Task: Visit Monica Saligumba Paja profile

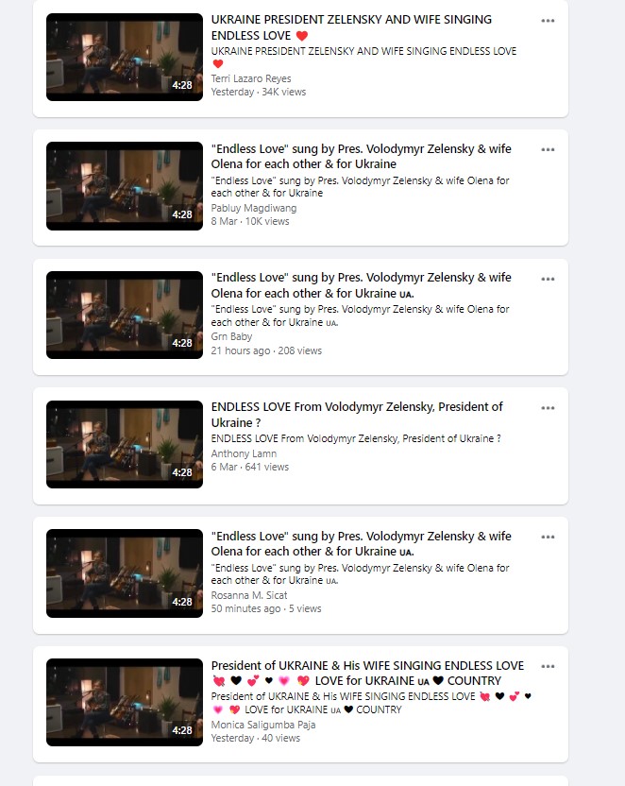Action: (x=262, y=725)
